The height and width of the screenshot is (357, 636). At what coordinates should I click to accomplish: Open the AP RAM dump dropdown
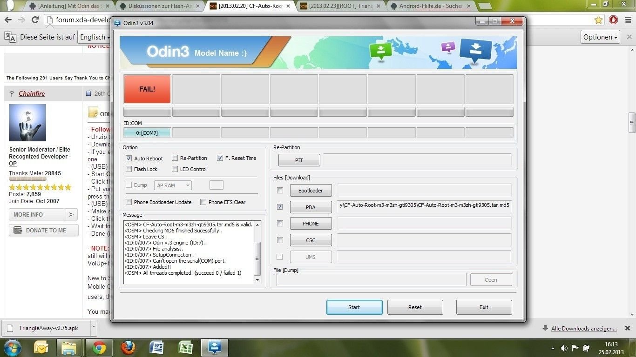173,185
